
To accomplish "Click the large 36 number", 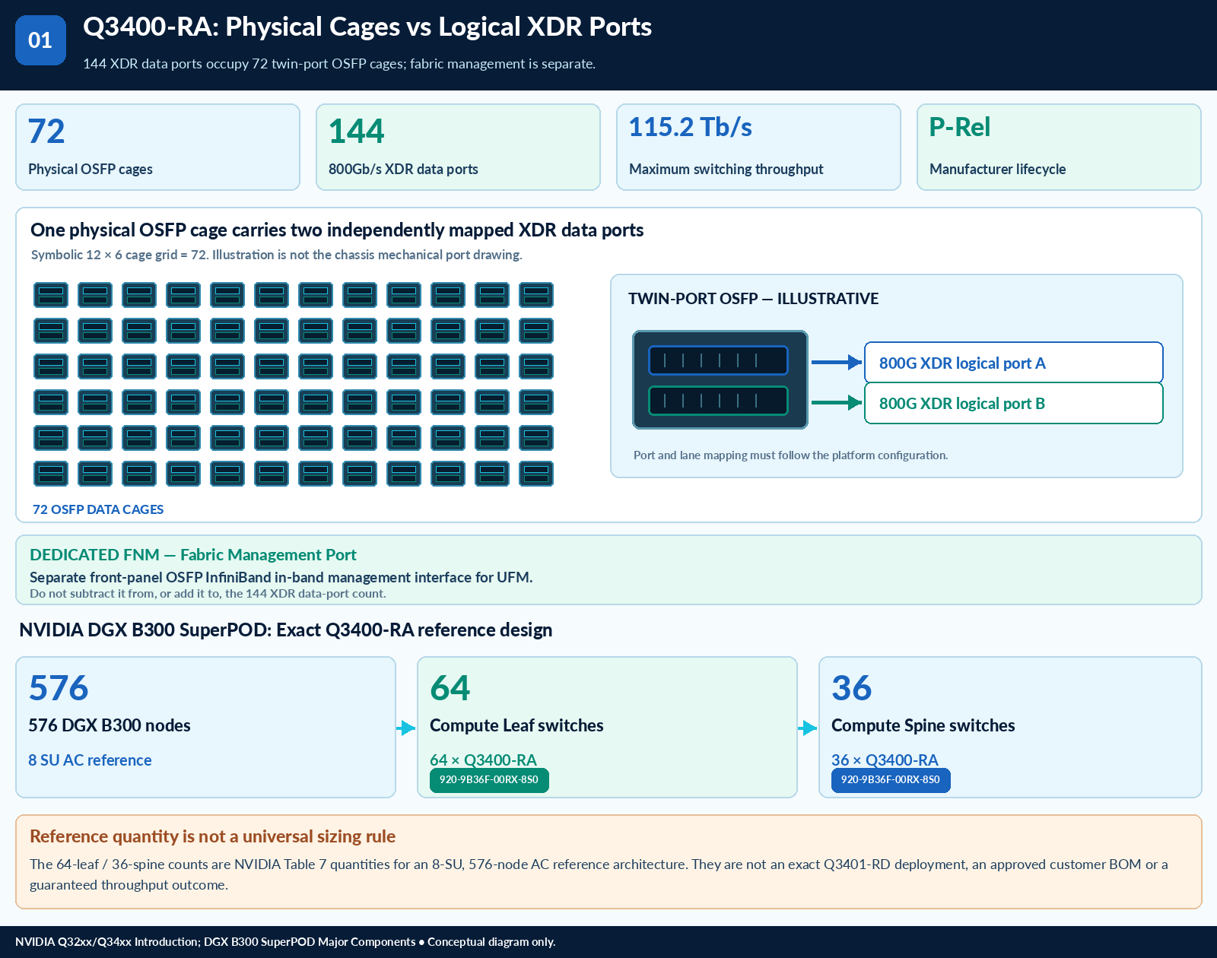I will (x=851, y=688).
